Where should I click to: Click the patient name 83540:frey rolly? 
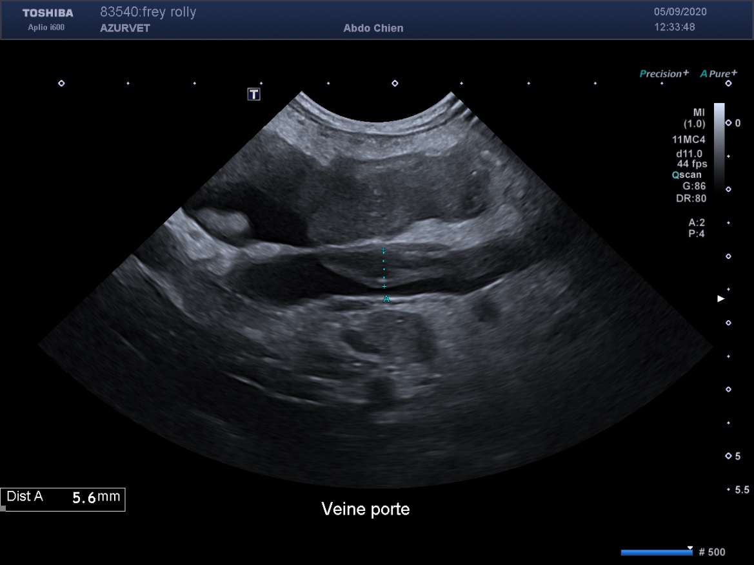[148, 12]
